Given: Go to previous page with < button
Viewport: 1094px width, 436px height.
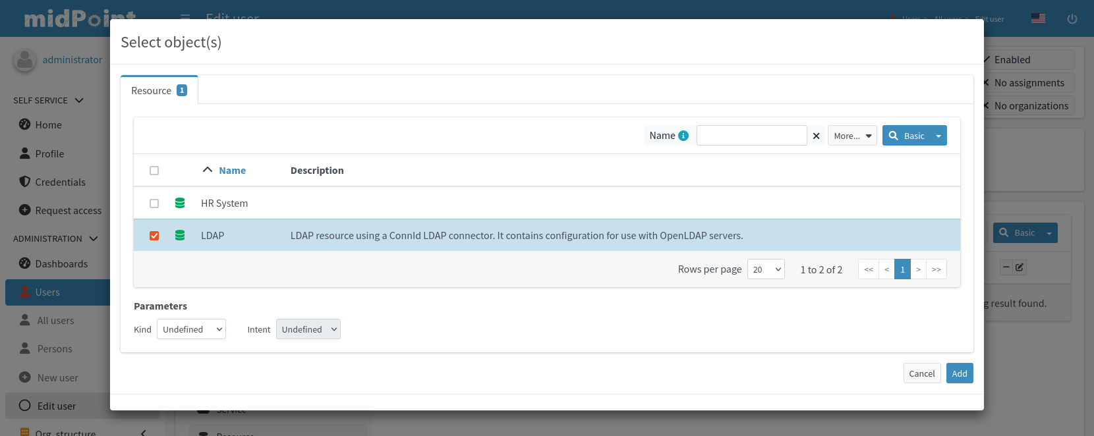Looking at the screenshot, I should [x=887, y=269].
